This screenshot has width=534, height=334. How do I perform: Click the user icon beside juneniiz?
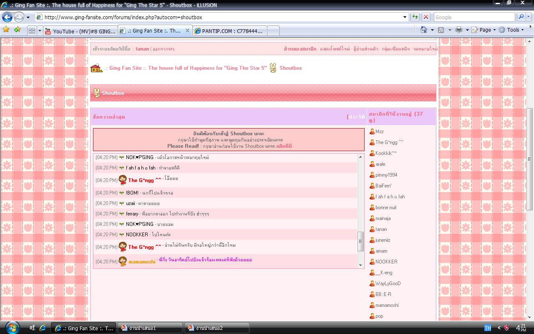[372, 240]
